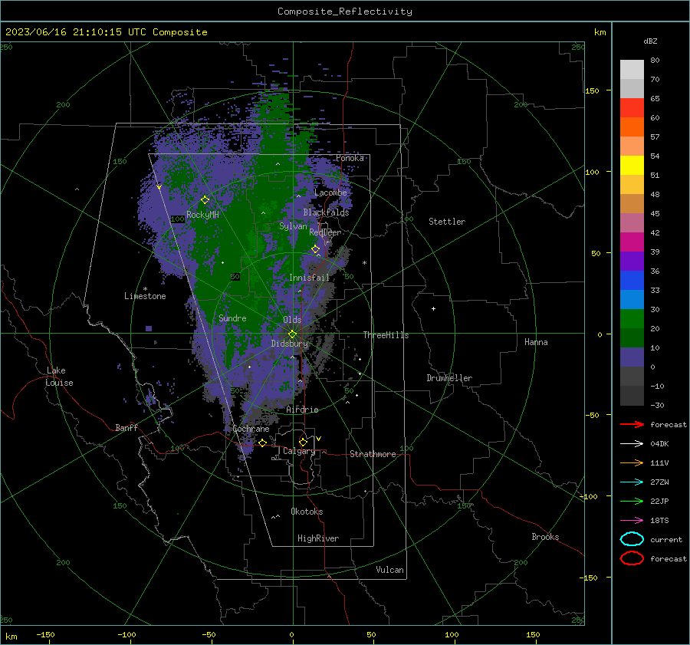Click the Brooks city label

545,537
